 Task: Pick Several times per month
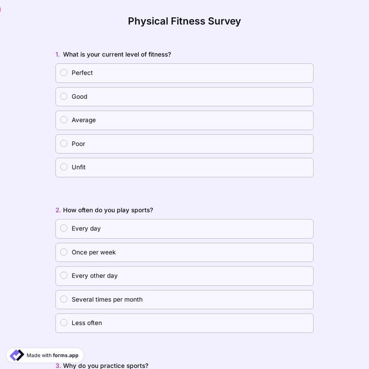pyautogui.click(x=64, y=299)
